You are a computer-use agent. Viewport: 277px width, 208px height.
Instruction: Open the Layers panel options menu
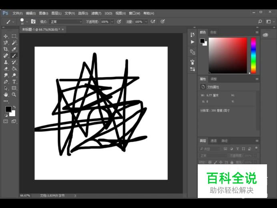point(257,141)
